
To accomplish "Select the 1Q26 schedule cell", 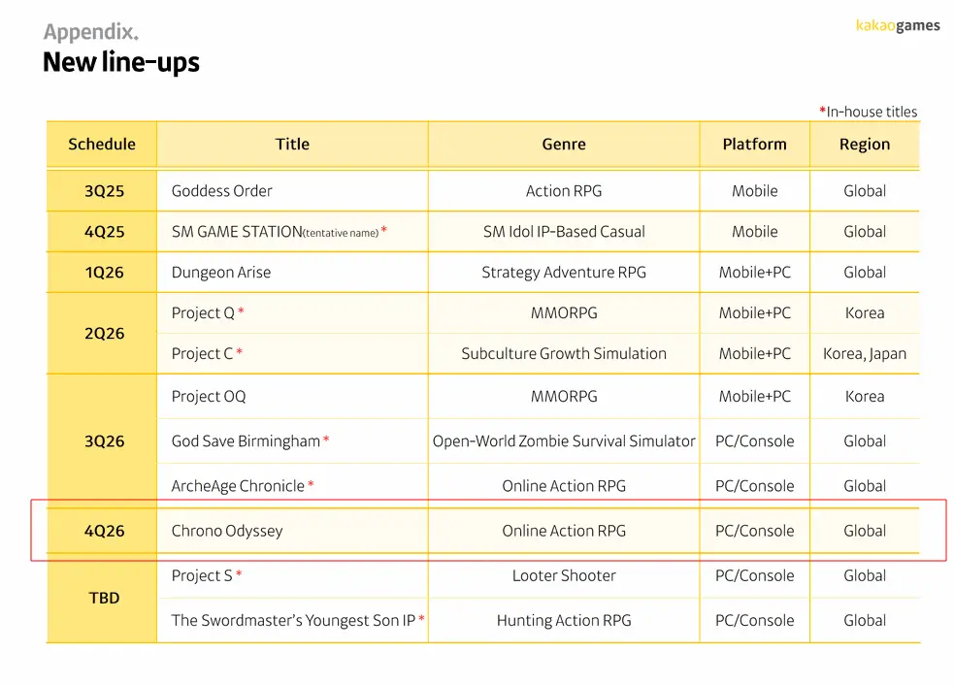I will [x=104, y=273].
